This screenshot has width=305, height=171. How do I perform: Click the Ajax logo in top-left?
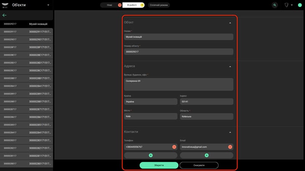[5, 5]
